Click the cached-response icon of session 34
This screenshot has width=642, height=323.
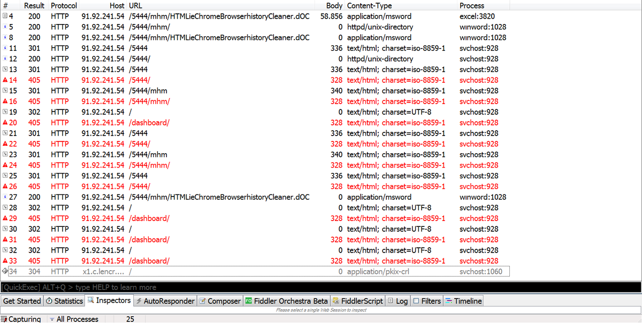click(x=5, y=271)
